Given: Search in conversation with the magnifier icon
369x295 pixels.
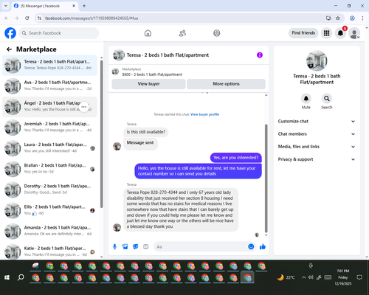Looking at the screenshot, I should coord(327,99).
